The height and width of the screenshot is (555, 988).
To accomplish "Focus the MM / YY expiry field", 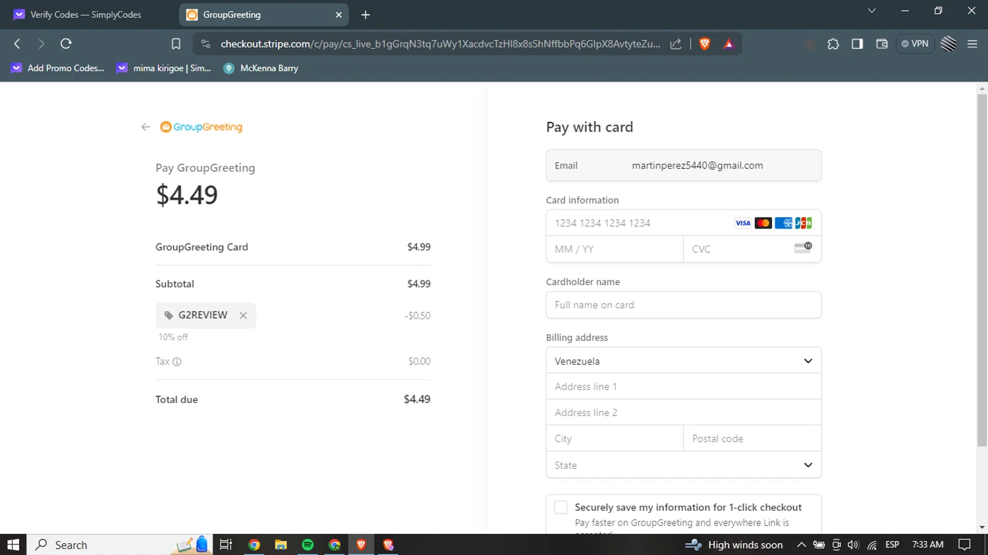I will pyautogui.click(x=615, y=250).
